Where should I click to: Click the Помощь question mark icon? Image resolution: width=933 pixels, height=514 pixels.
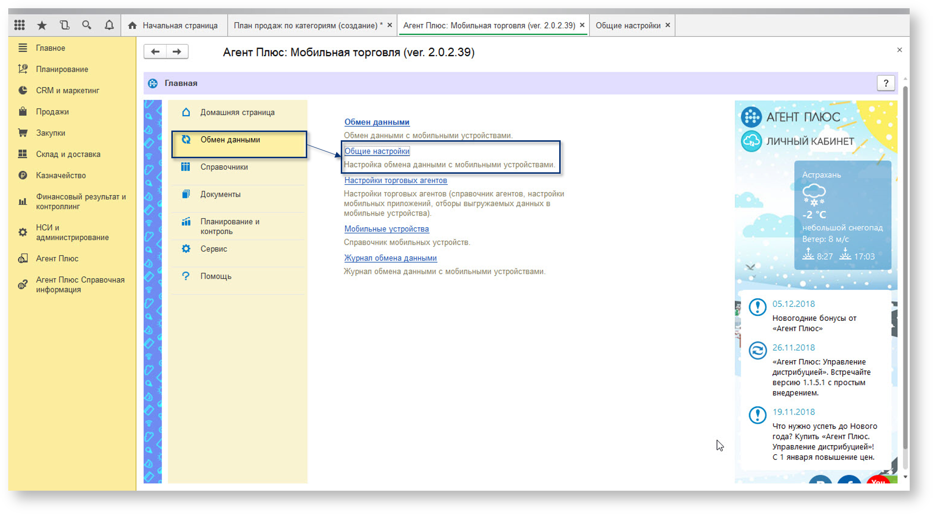click(186, 276)
